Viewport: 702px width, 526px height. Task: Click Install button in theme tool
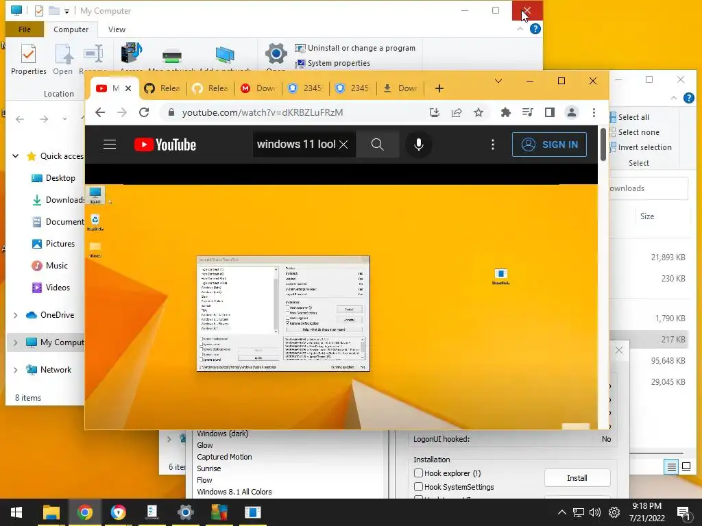tap(577, 478)
